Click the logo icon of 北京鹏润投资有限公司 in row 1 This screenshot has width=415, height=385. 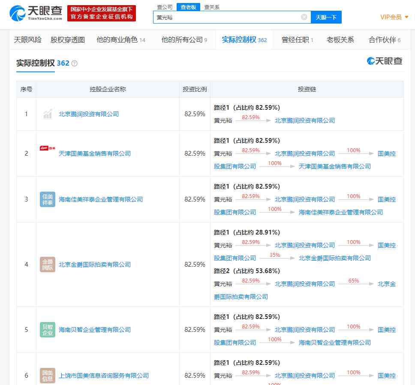(48, 114)
